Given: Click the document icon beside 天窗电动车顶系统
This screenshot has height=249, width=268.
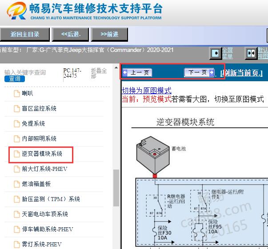Looking at the screenshot, I should click(x=17, y=214).
